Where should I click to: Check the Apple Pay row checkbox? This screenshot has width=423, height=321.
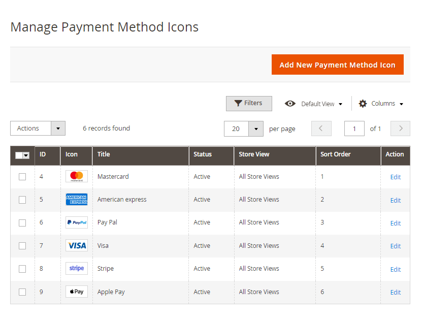[22, 292]
